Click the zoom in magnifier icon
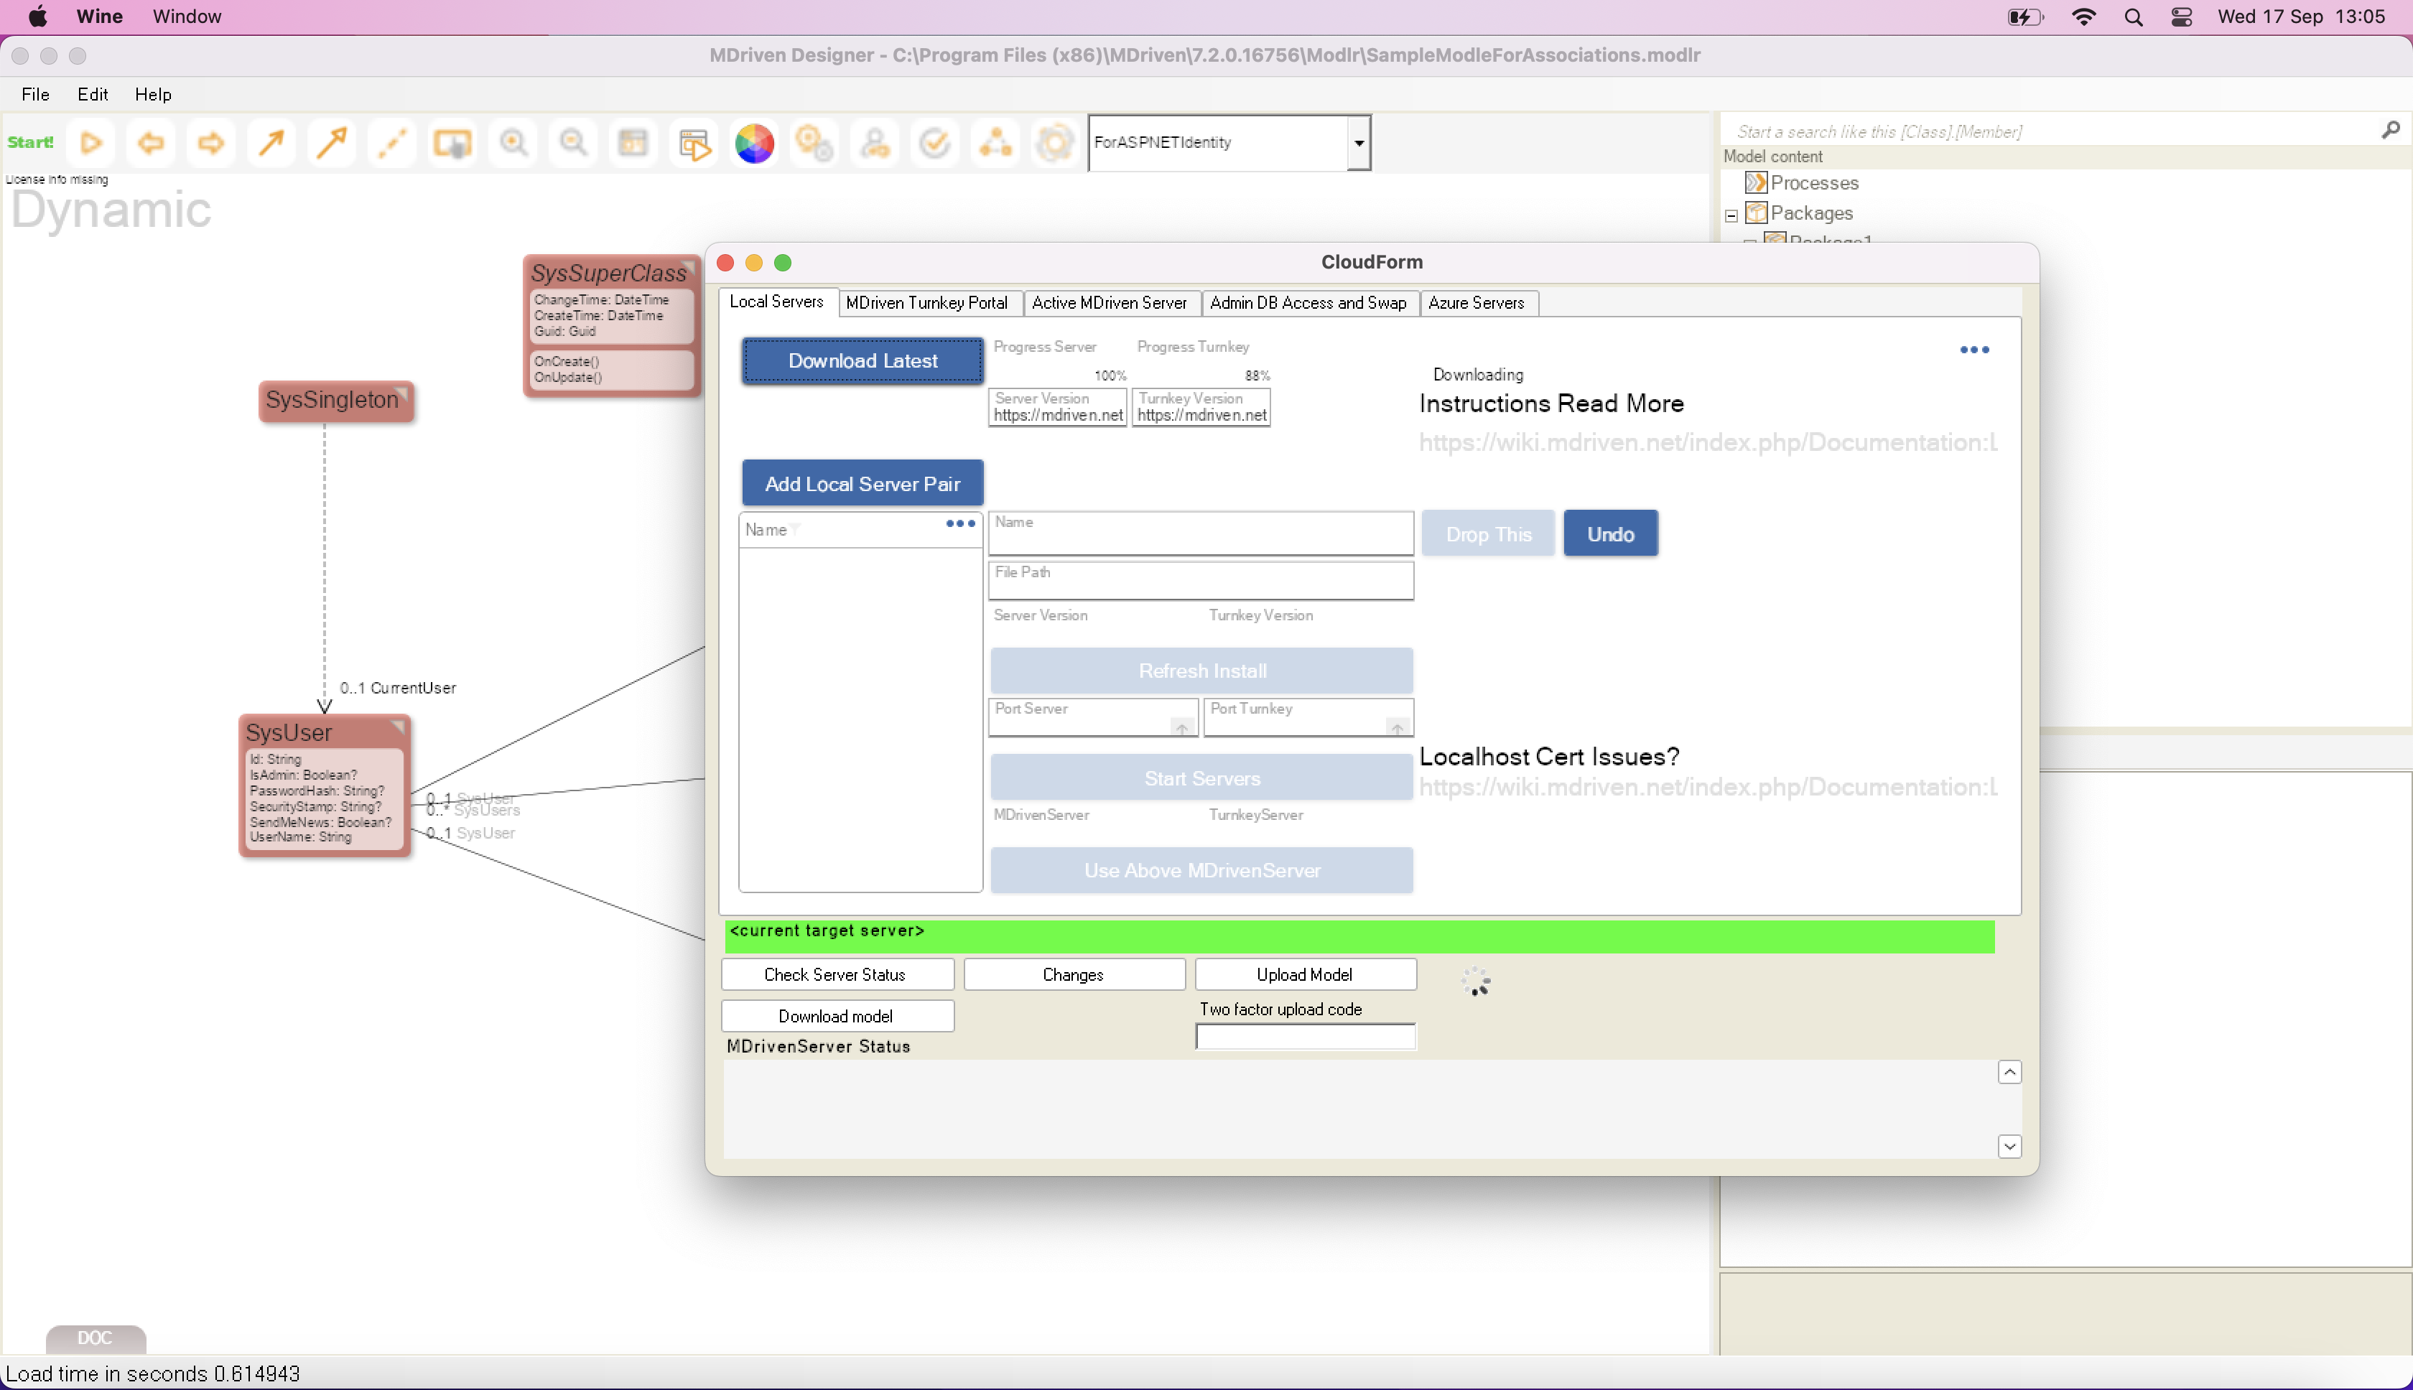Screen dimensions: 2413x1390 click(513, 143)
